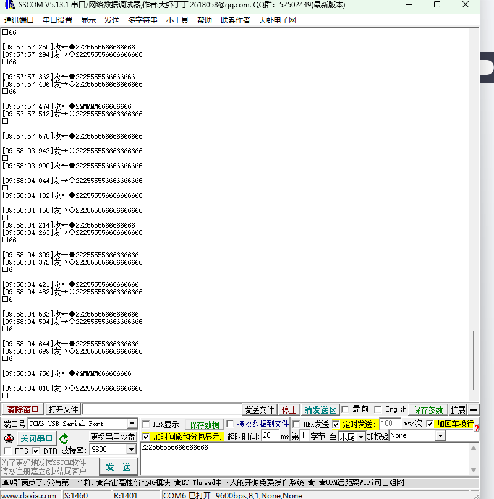
Task: Open the 波特率 9600 baud dropdown
Action: (131, 450)
